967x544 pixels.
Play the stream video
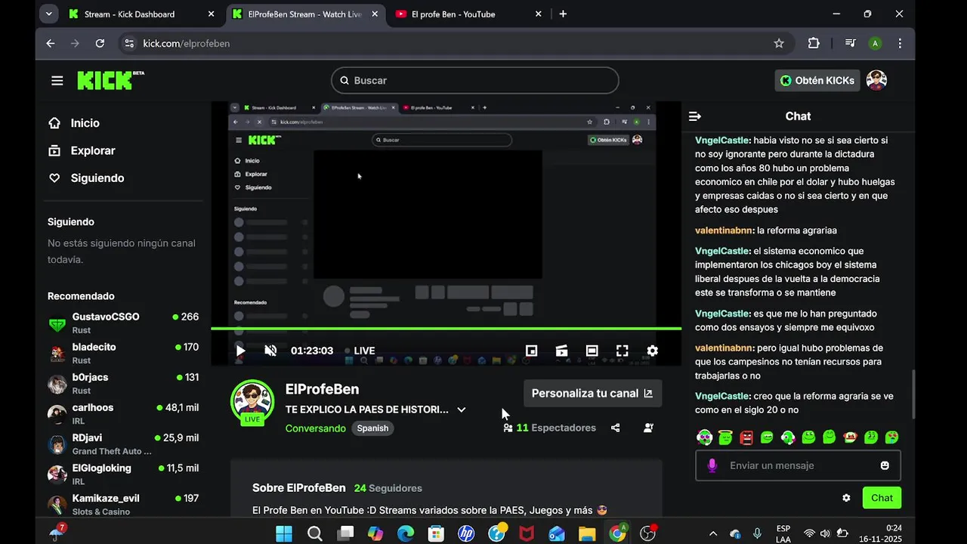click(x=240, y=351)
